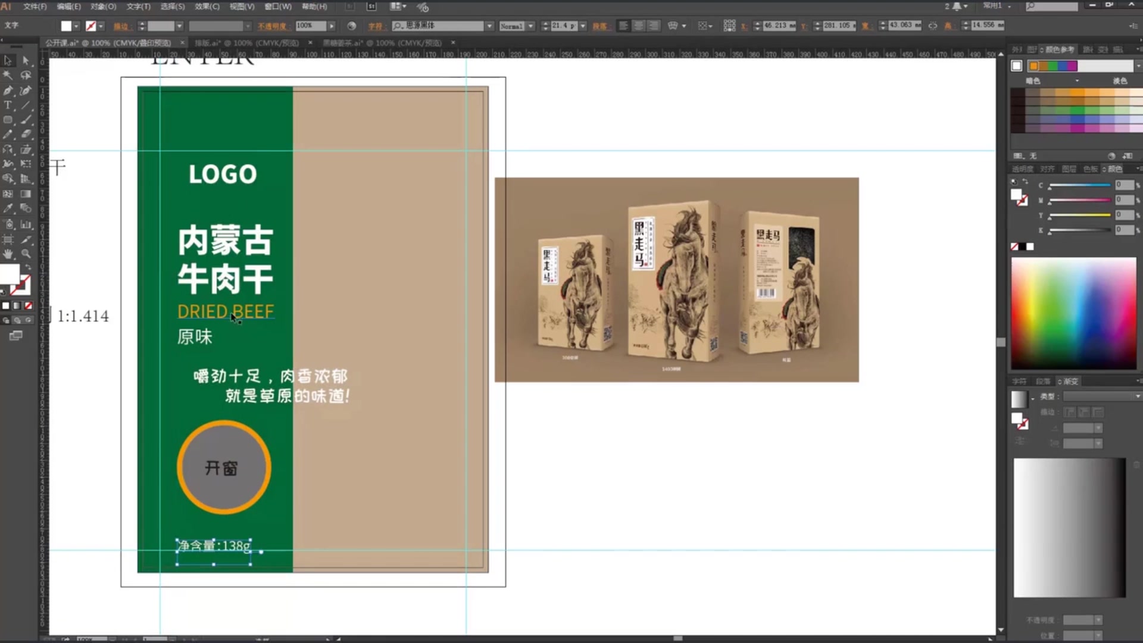This screenshot has width=1143, height=643.
Task: Select the Mesh tool
Action: pyautogui.click(x=8, y=193)
